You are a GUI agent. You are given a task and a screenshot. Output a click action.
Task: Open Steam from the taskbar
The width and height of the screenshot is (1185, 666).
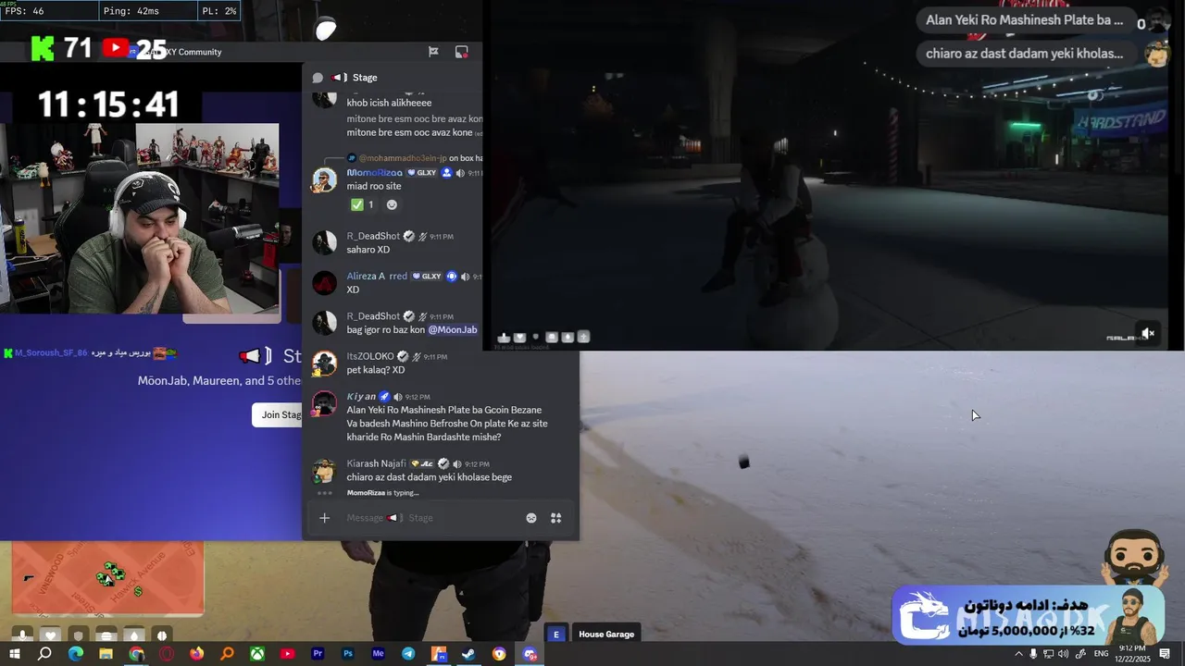click(x=468, y=654)
